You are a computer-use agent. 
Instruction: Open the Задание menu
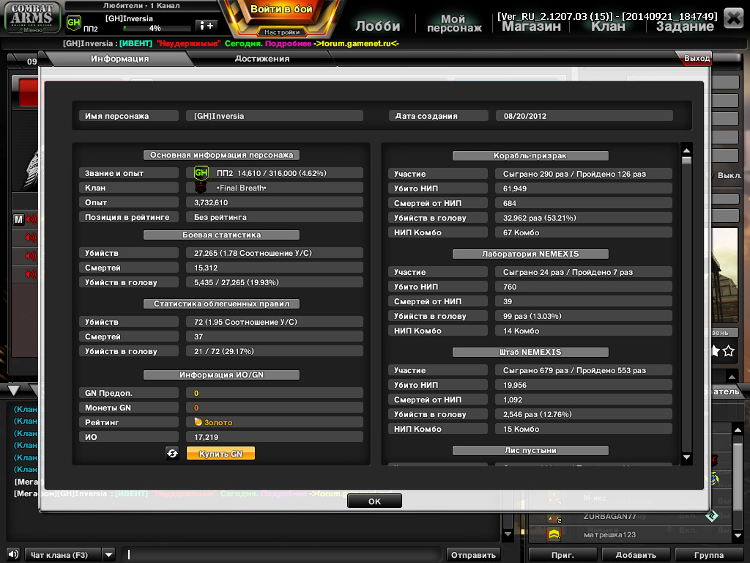click(685, 26)
